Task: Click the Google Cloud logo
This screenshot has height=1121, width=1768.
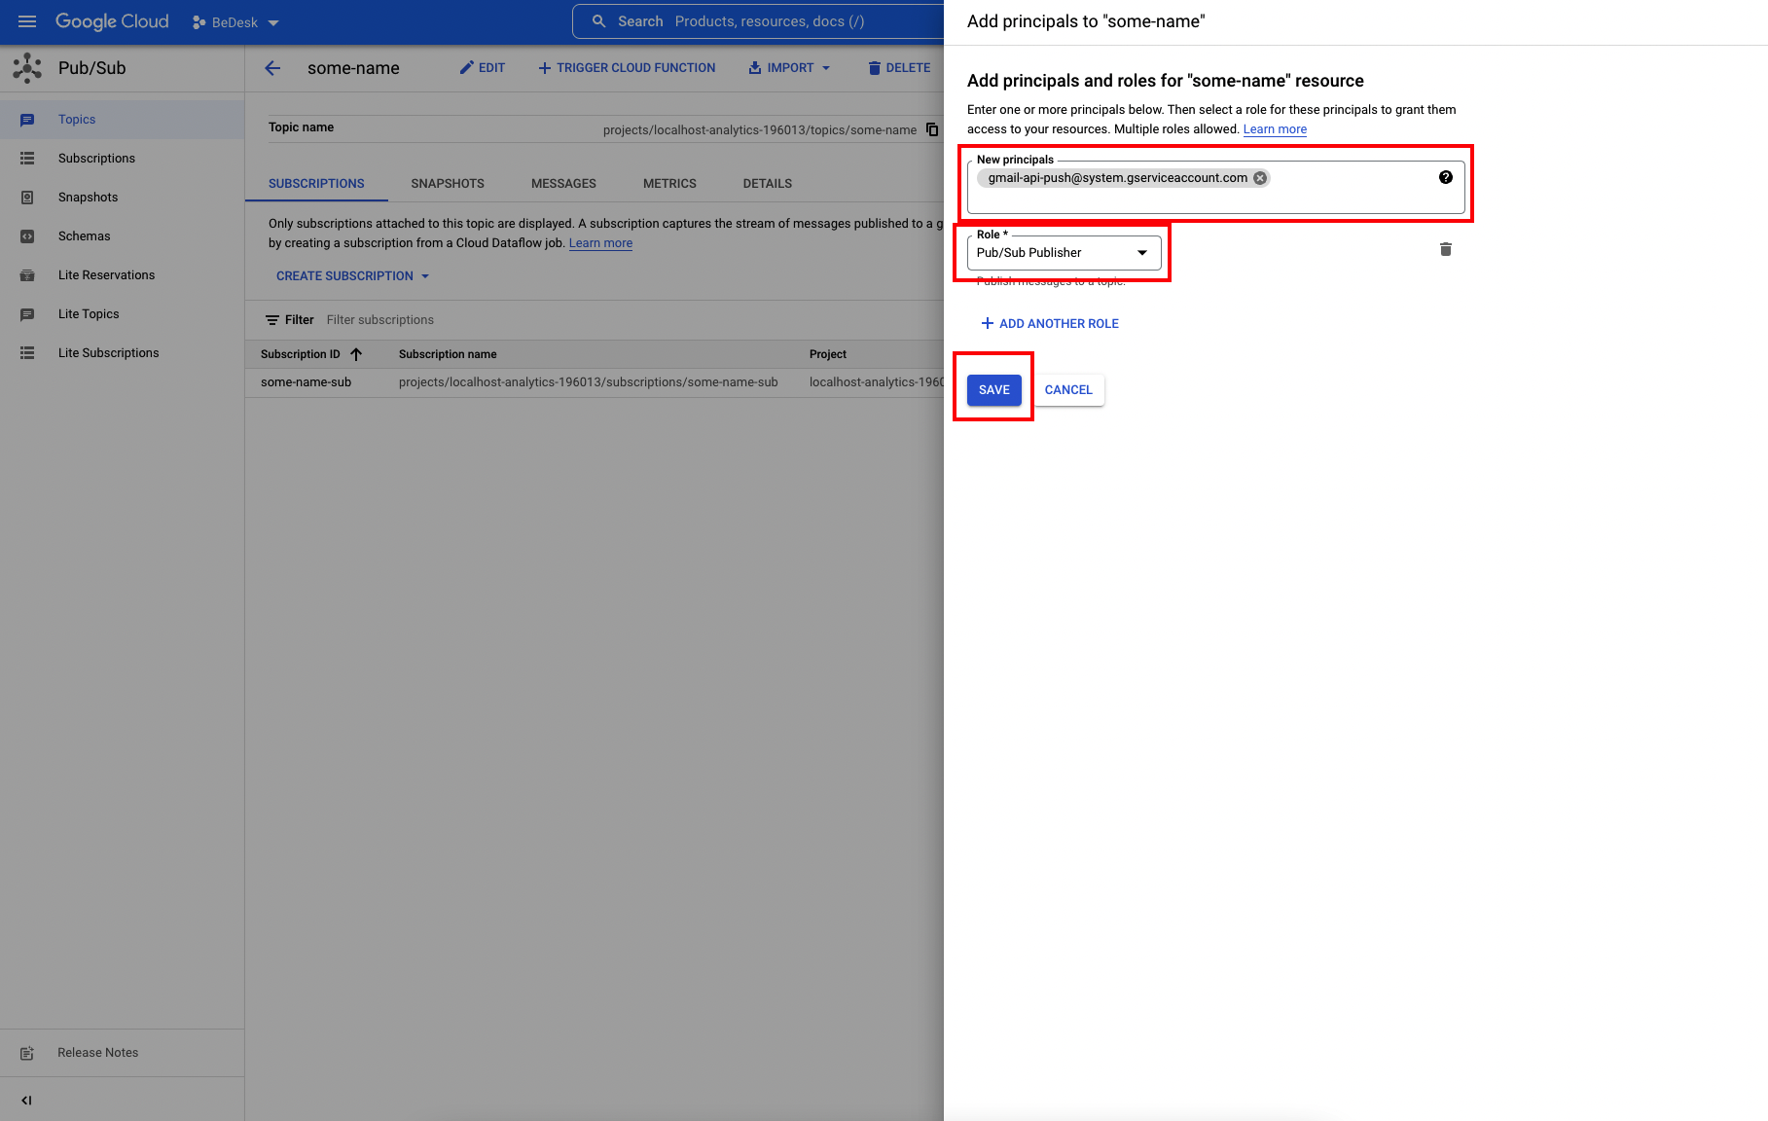Action: 112,21
